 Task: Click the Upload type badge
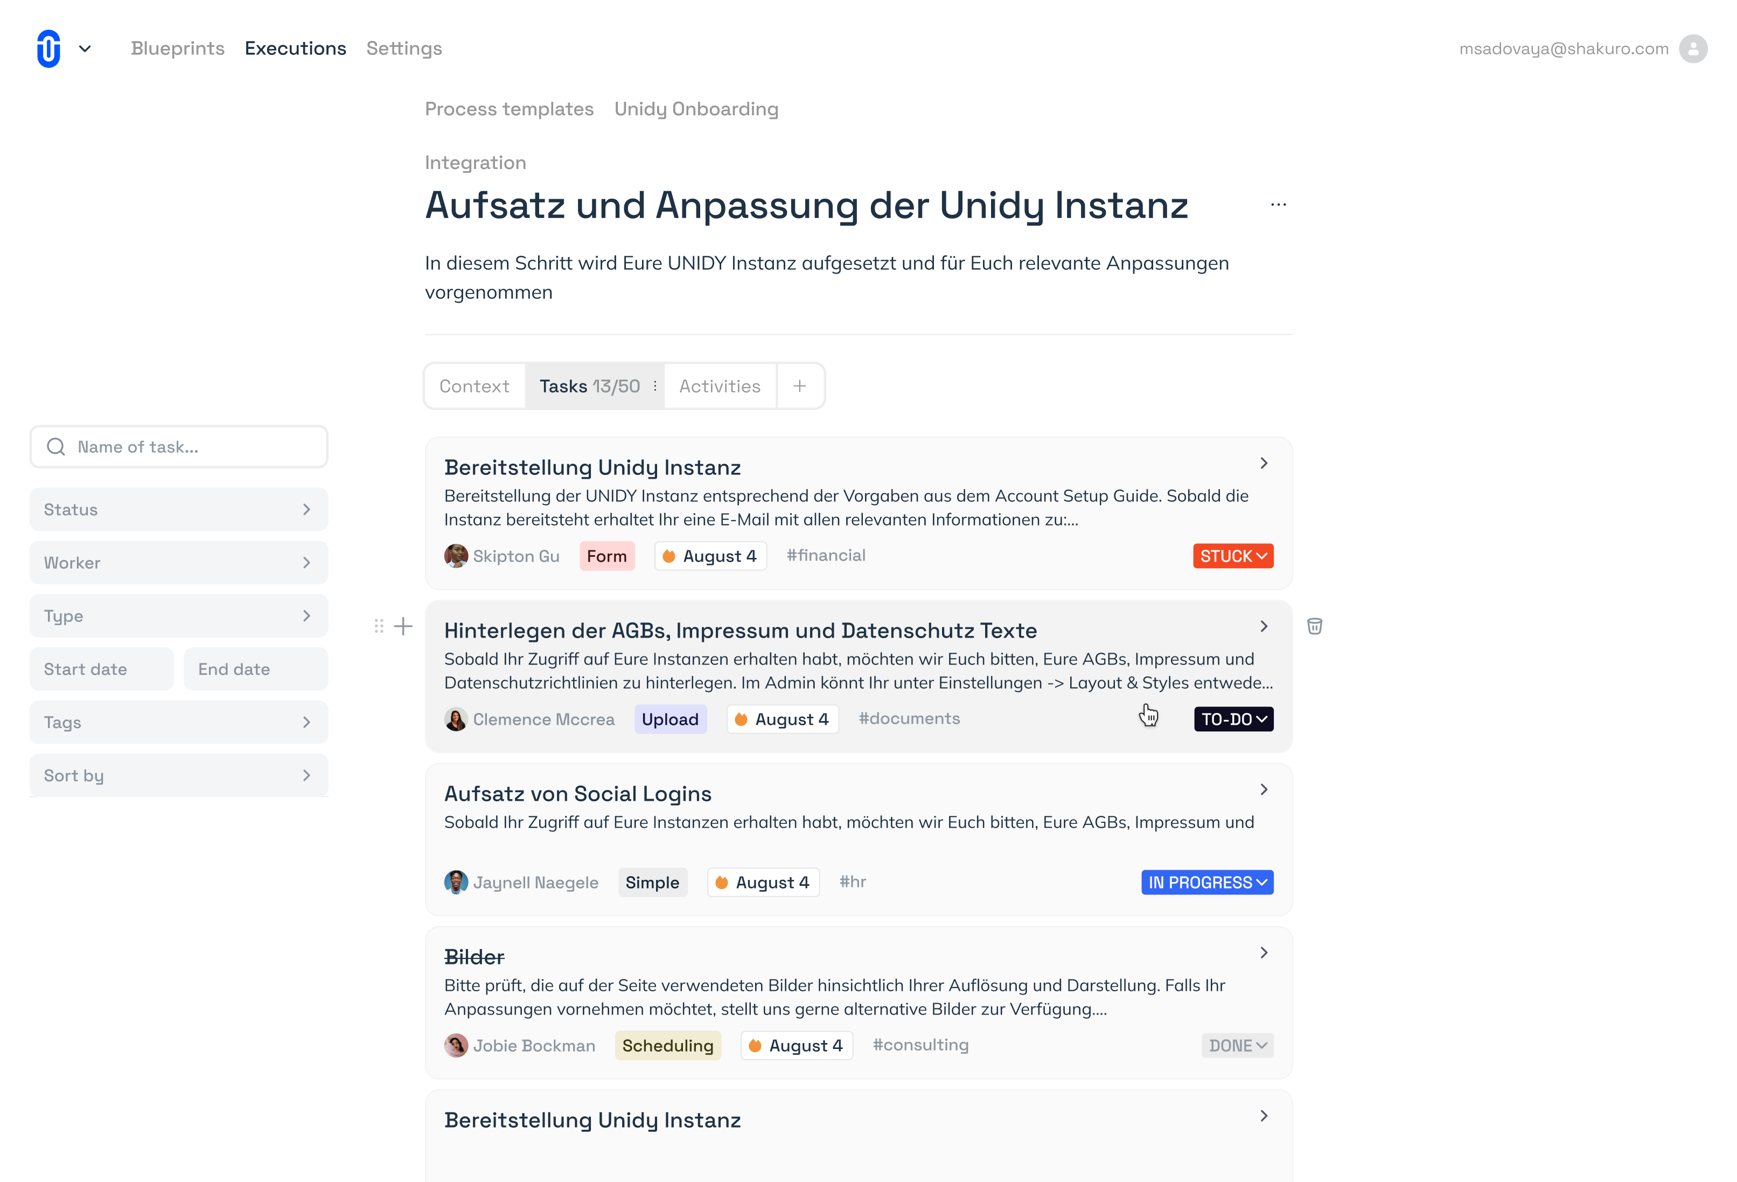point(671,719)
